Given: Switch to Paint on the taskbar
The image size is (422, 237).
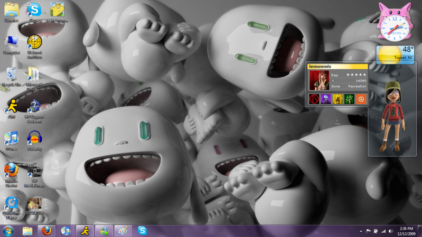Looking at the screenshot, I should (123, 231).
